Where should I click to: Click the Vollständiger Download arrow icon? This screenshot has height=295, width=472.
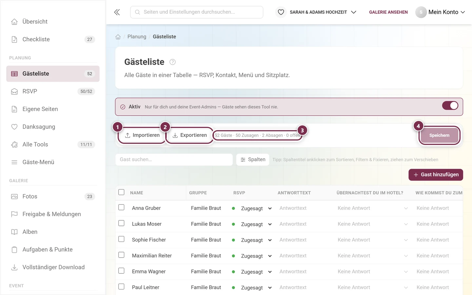14,267
